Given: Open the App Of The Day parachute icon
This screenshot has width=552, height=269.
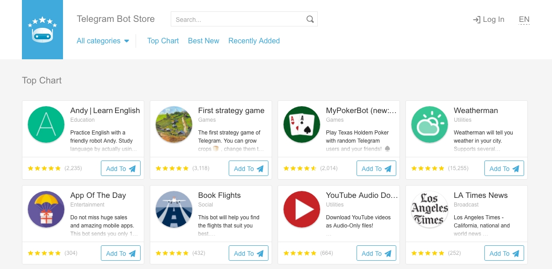Looking at the screenshot, I should click(x=46, y=210).
